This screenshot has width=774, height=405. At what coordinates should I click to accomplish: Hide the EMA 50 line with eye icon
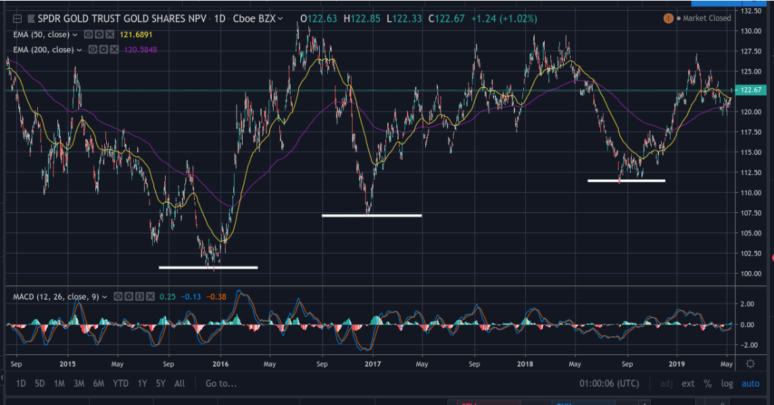point(89,34)
